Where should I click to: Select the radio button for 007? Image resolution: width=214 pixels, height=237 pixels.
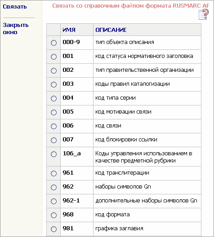pos(53,140)
